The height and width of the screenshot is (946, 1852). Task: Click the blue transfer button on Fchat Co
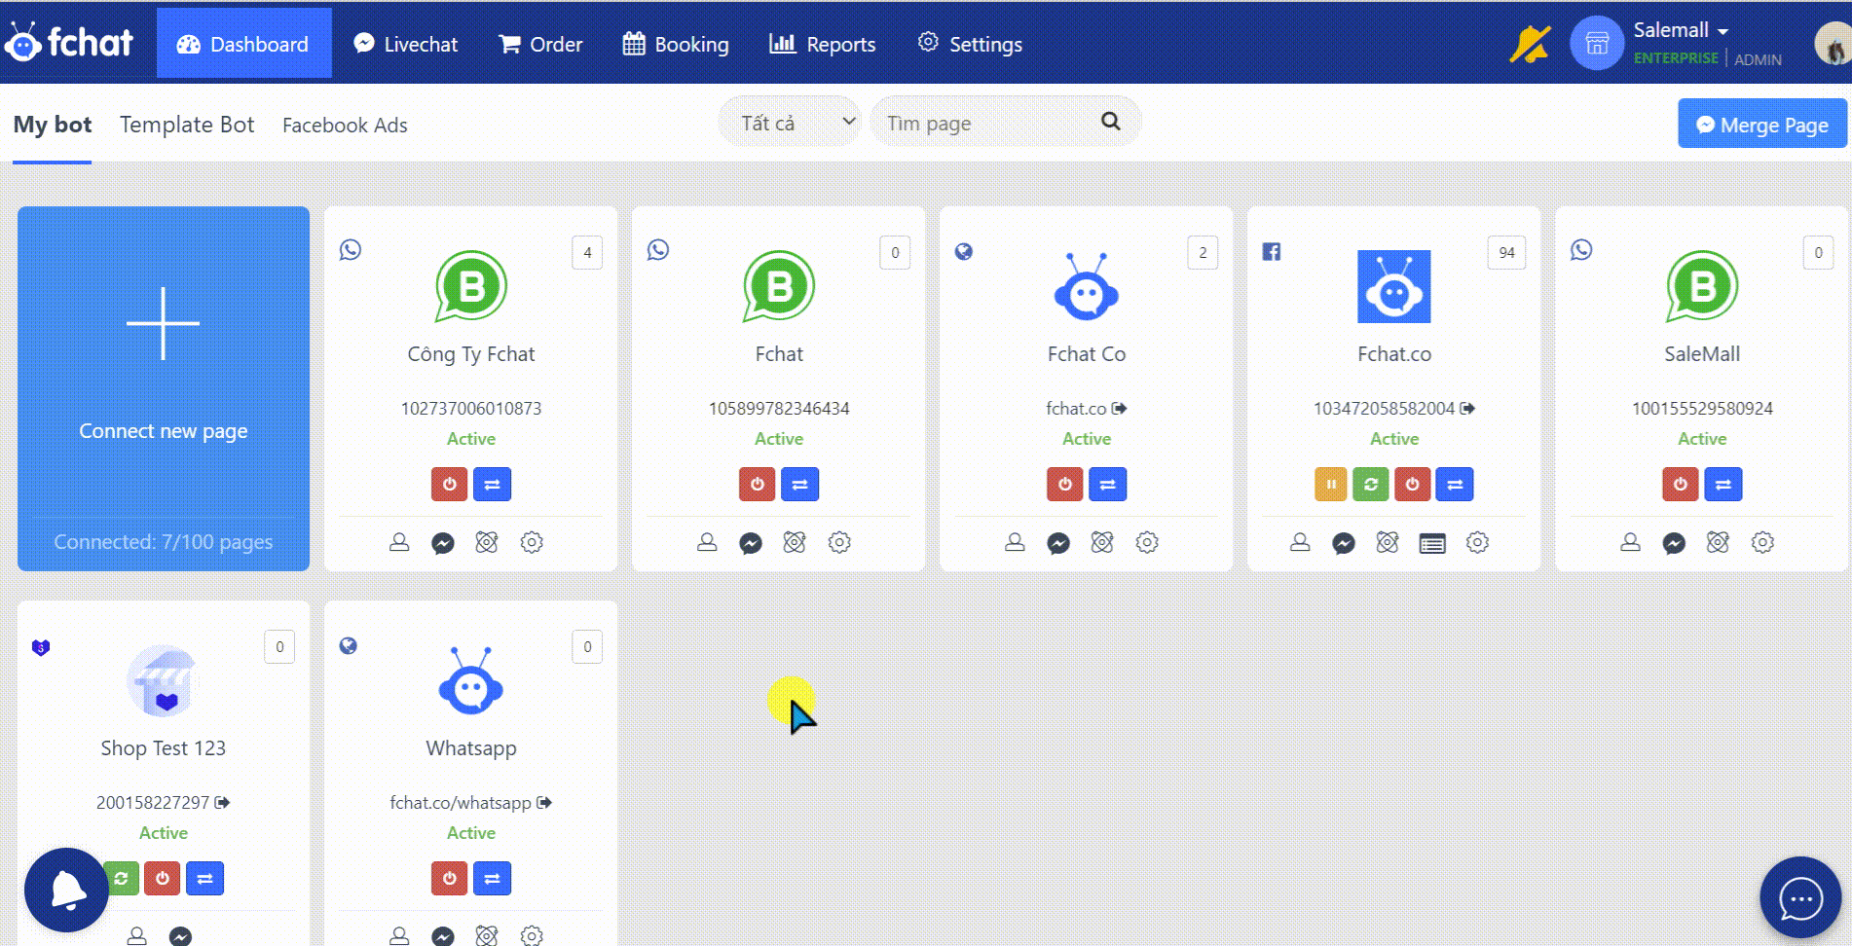point(1107,484)
